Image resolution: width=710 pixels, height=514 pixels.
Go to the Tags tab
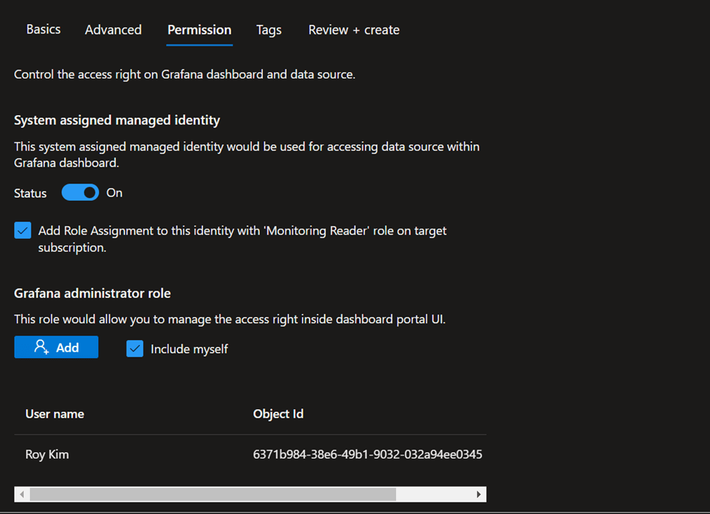pyautogui.click(x=269, y=30)
